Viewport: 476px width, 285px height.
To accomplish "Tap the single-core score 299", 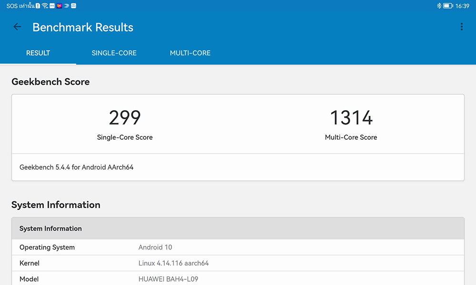I will [x=125, y=117].
